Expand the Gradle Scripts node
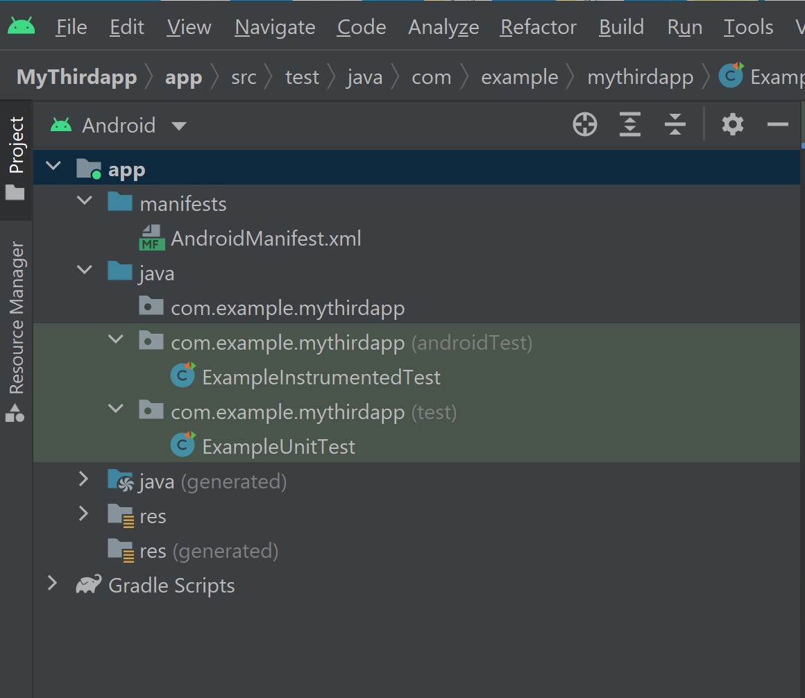805x698 pixels. pyautogui.click(x=52, y=583)
